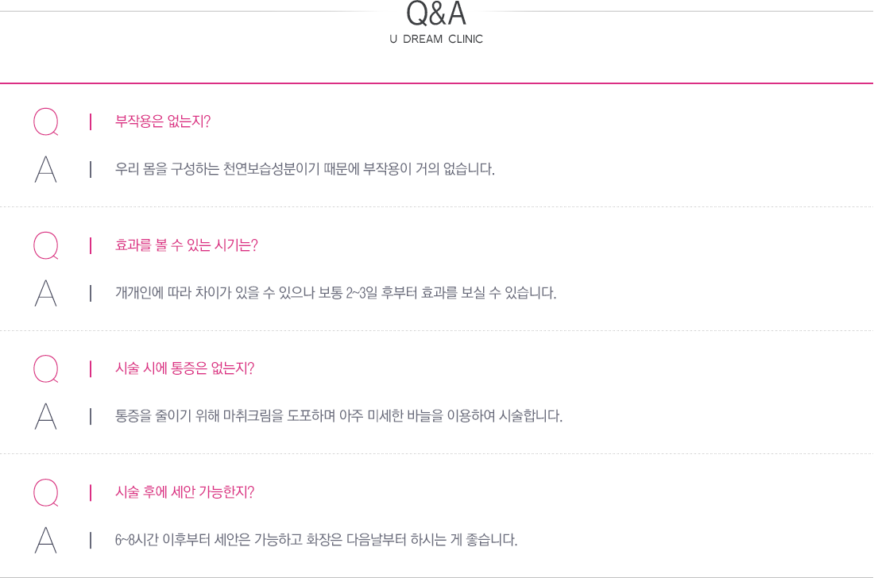This screenshot has height=578, width=874.
Task: Click the gray divider bar before 6~8시간 answer
Action: pyautogui.click(x=91, y=540)
